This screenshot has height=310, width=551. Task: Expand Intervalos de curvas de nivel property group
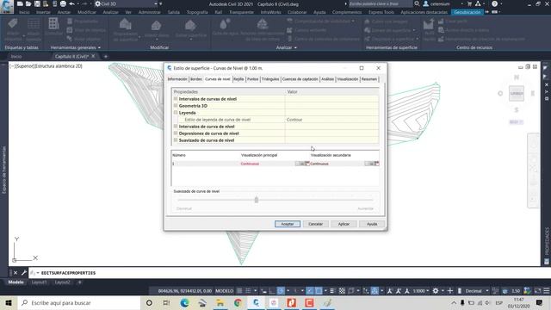pyautogui.click(x=176, y=99)
